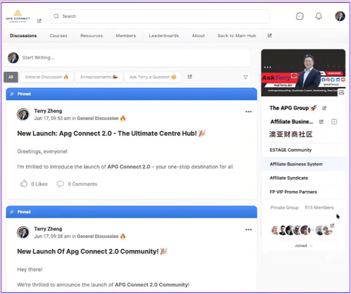The width and height of the screenshot is (351, 294).
Task: Expand the dropdown next to Affiliate Busine...
Action: [334, 122]
